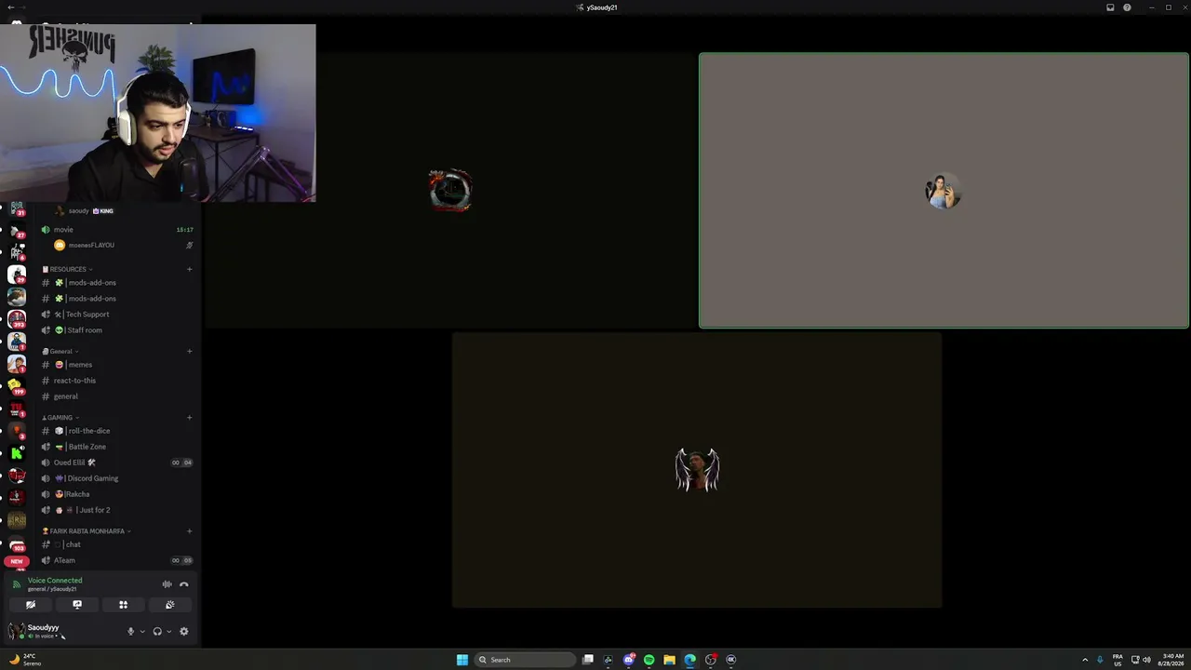
Task: Create a channel in GAMING category
Action: pos(189,417)
